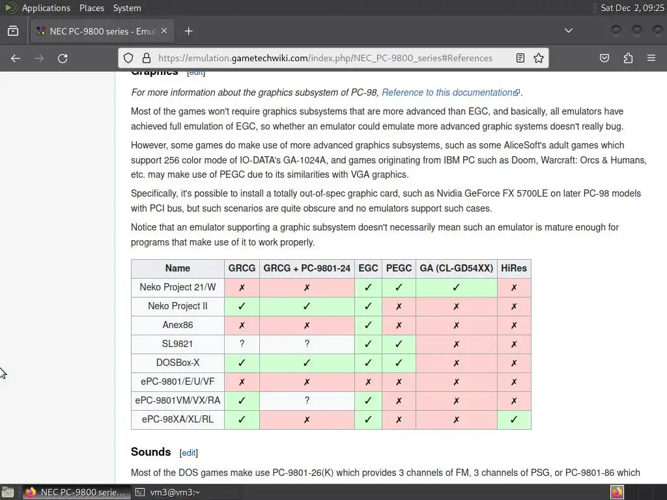Open the Save to Pocket icon
This screenshot has width=667, height=500.
604,58
